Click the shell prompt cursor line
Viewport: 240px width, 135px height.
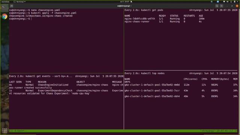20,19
